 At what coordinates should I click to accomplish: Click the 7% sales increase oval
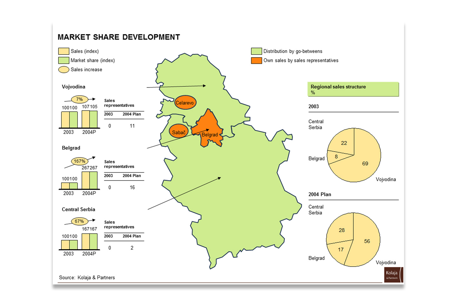pos(79,99)
